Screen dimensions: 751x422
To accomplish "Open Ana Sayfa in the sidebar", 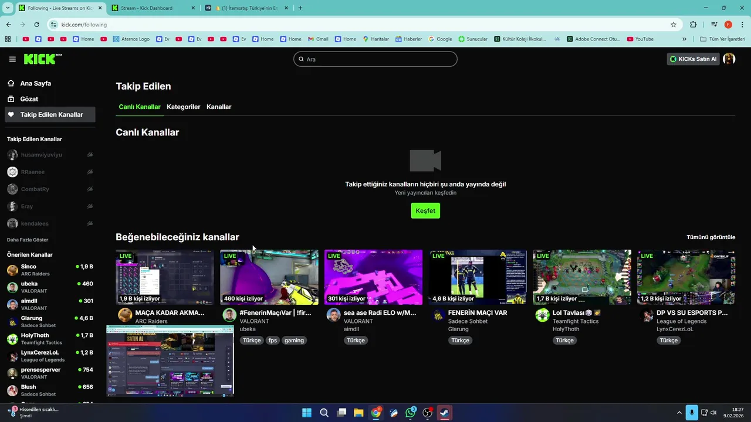I will tap(50, 83).
